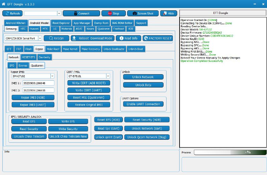
Task: Open the Android Kitchen tab
Action: pyautogui.click(x=16, y=23)
